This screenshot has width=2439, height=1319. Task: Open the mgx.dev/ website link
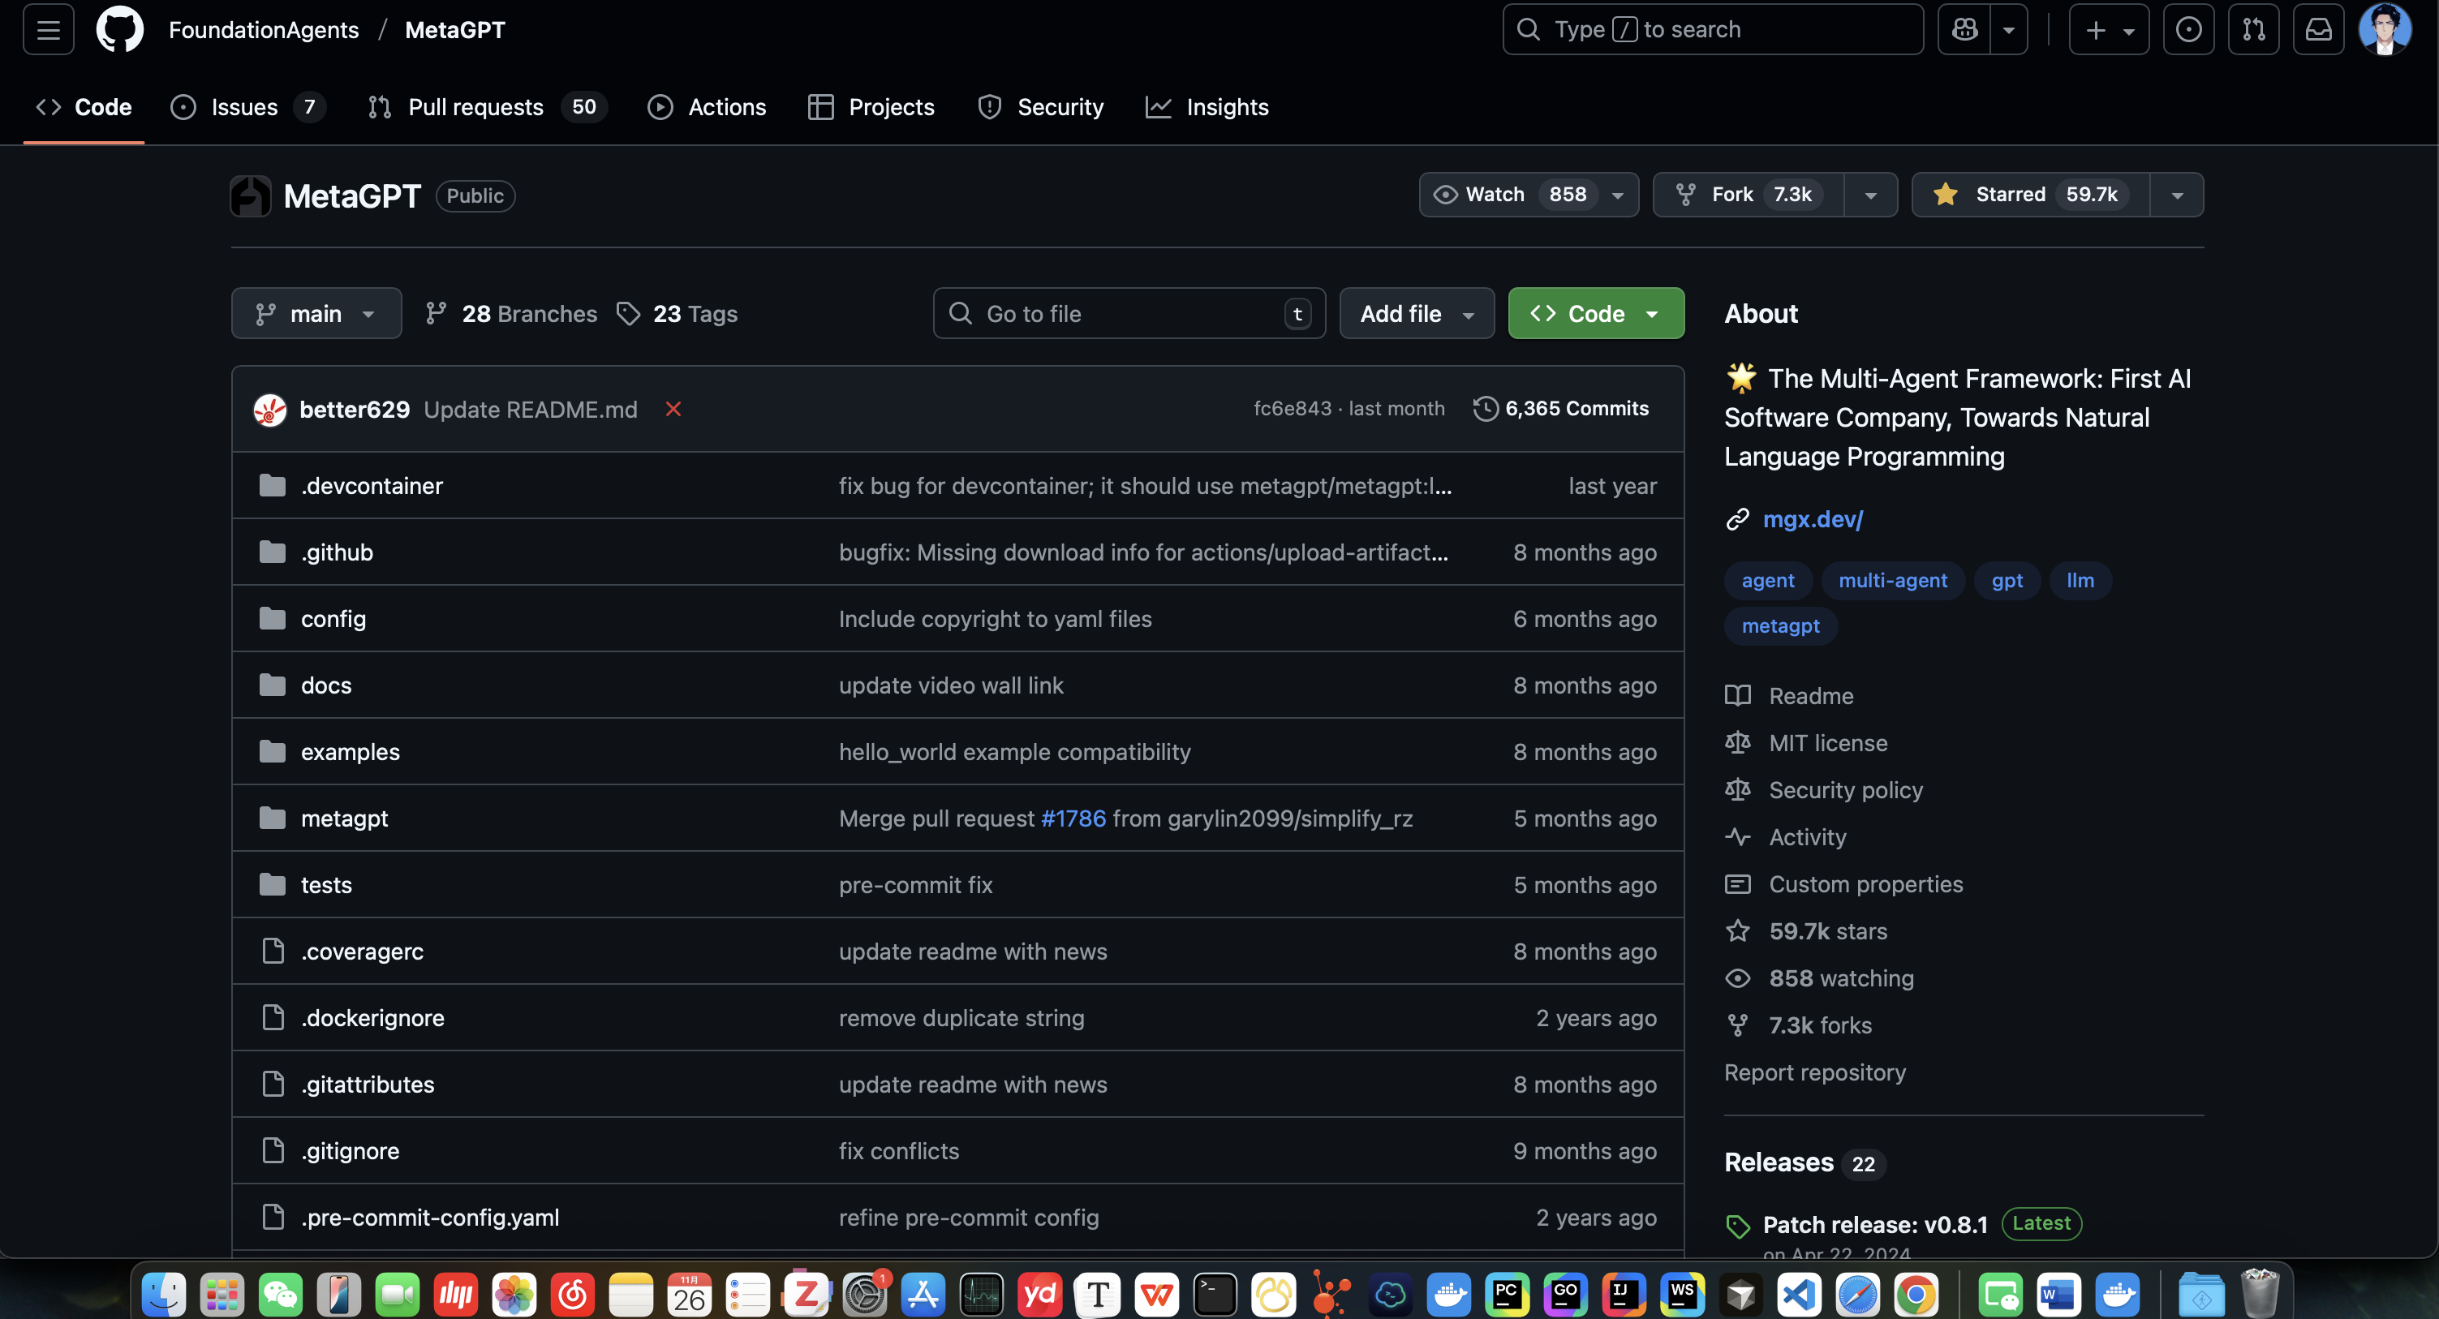1812,519
